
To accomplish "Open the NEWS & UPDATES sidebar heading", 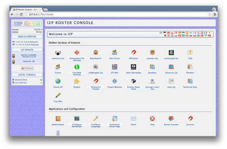I will pyautogui.click(x=27, y=37).
